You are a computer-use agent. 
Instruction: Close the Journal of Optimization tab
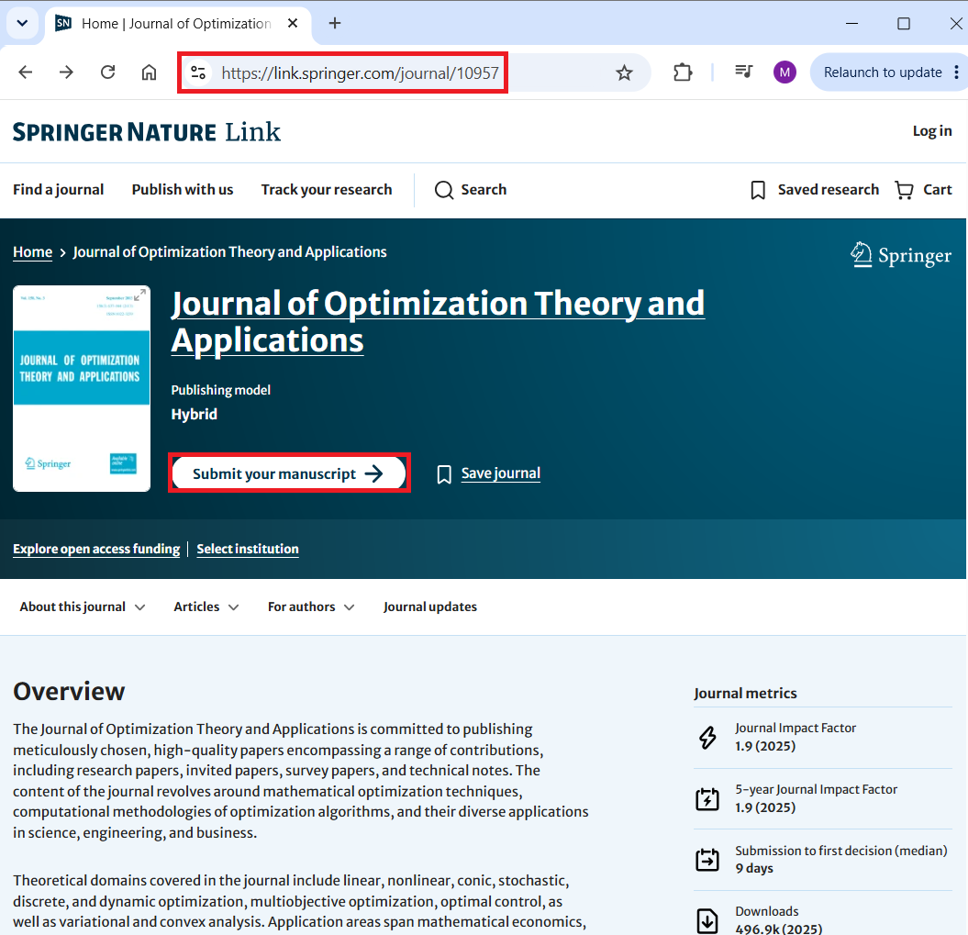(x=293, y=24)
